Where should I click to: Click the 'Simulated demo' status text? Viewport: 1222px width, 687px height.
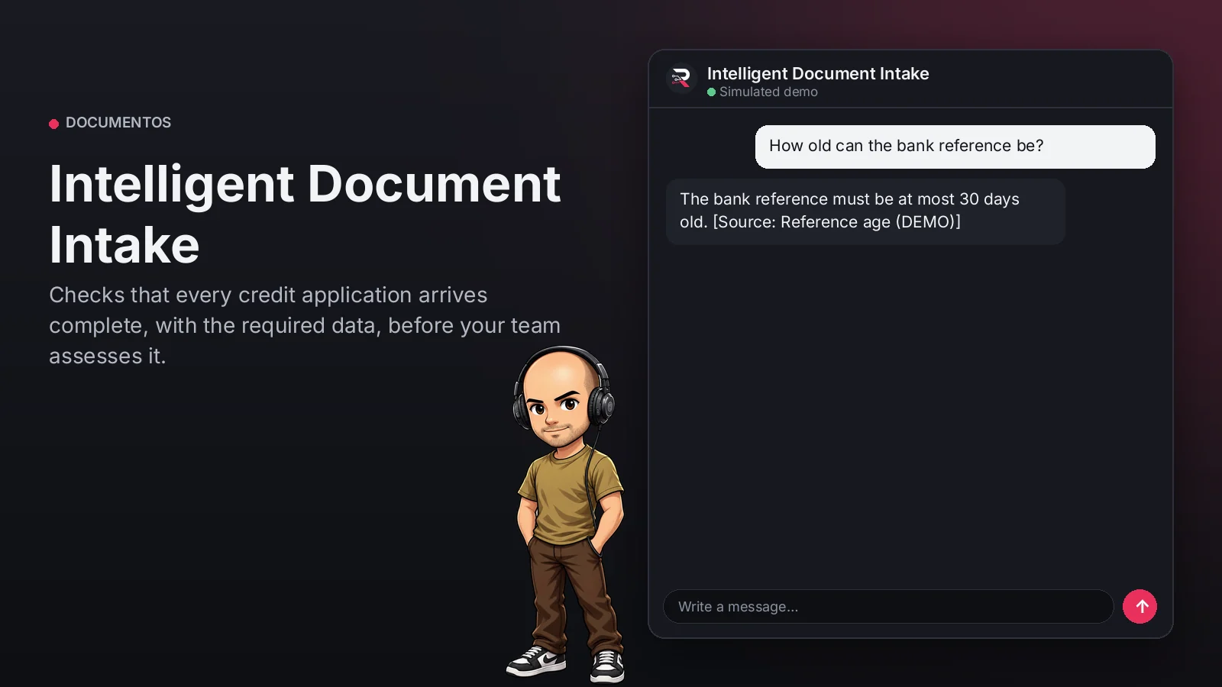pos(768,92)
